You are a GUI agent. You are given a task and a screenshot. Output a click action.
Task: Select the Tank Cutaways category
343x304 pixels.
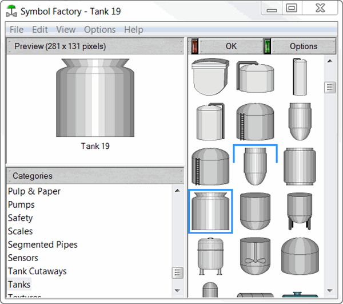(x=37, y=271)
